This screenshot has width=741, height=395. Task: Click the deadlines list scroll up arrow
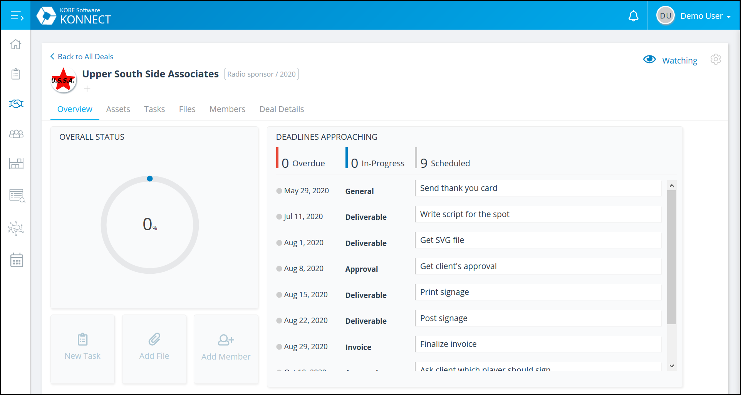[672, 186]
